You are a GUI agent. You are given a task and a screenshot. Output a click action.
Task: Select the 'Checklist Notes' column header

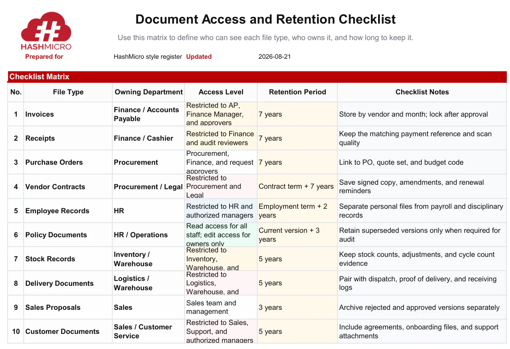click(x=422, y=92)
